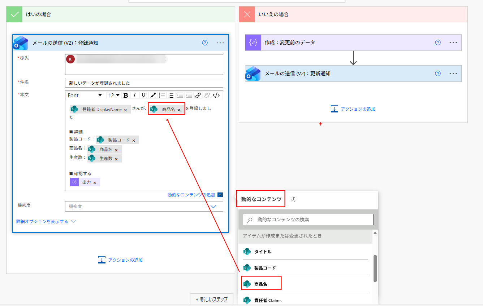Toggle italic formatting in email body
This screenshot has height=306, width=483.
tap(134, 96)
